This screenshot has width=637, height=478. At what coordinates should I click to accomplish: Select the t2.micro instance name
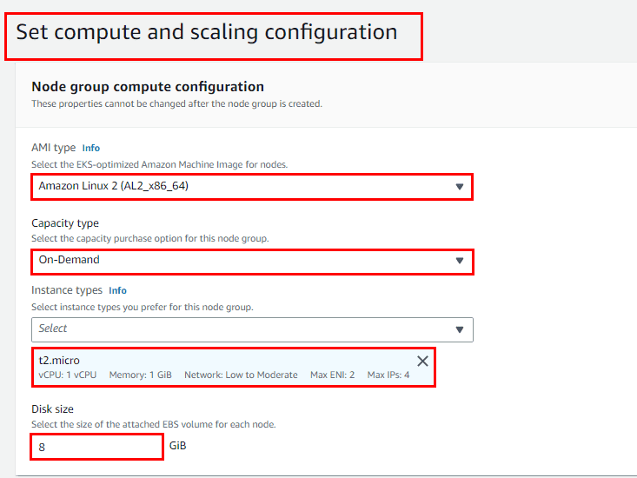click(58, 360)
